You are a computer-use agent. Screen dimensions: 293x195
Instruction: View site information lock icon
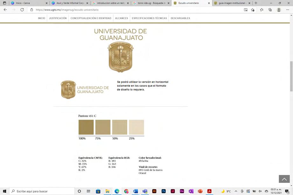tap(31, 10)
